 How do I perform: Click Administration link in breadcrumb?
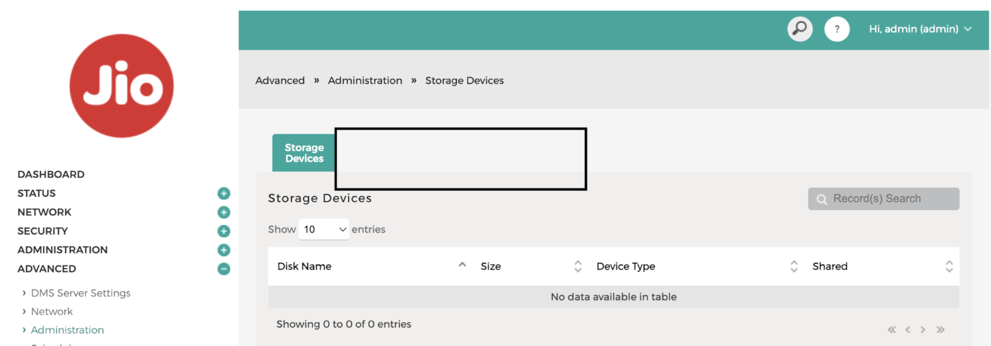365,81
